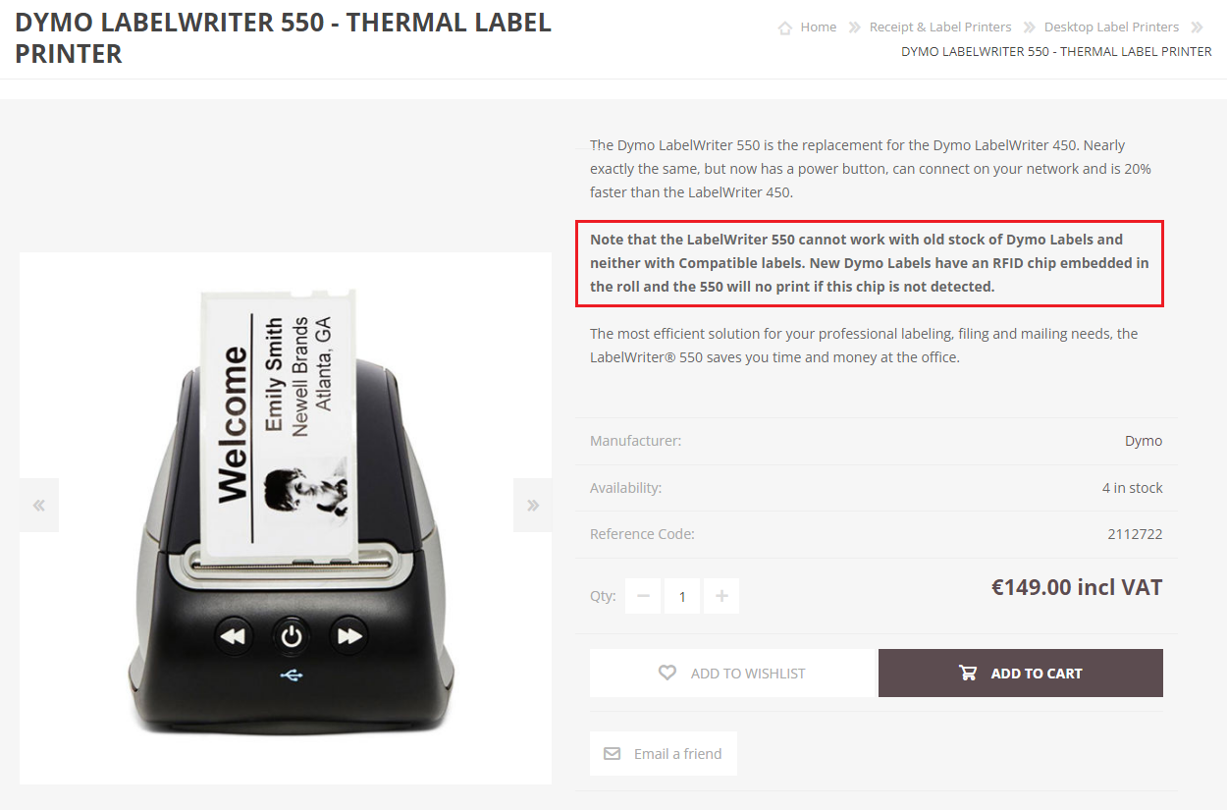Screen dimensions: 1227x810
Task: Click the shopping cart icon
Action: (968, 673)
